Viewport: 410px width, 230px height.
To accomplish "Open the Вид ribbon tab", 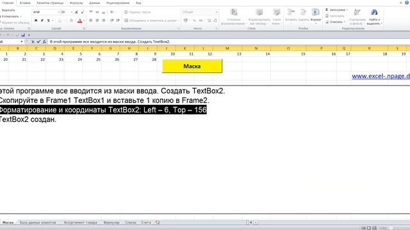I will [x=138, y=3].
